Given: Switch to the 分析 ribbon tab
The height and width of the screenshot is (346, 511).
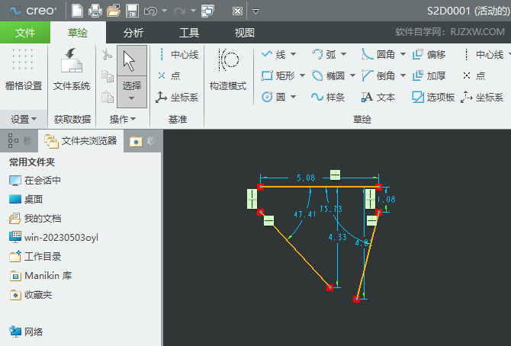Looking at the screenshot, I should 133,33.
